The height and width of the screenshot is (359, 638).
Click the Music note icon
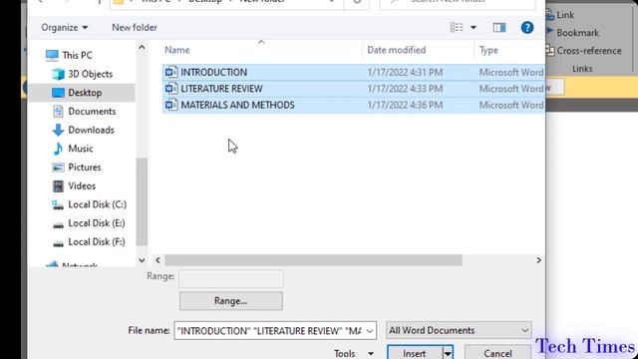tap(58, 149)
